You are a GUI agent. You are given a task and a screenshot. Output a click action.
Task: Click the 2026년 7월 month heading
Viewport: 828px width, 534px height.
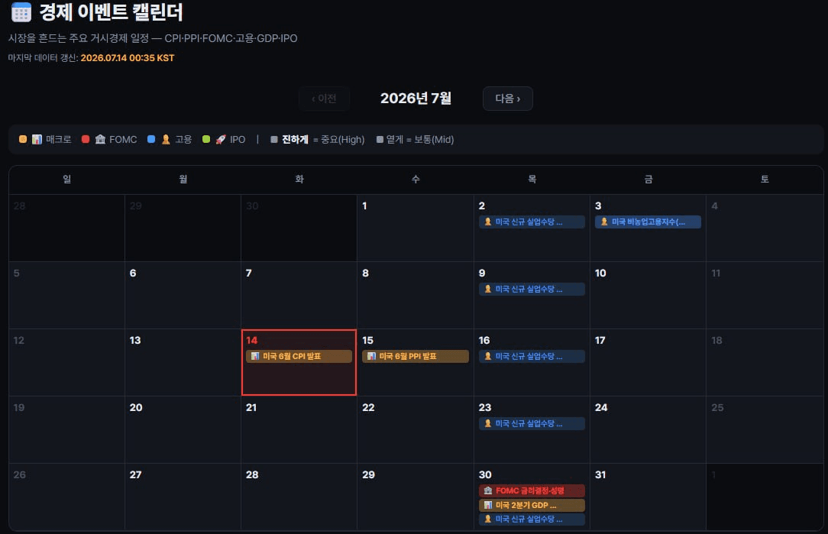(x=416, y=99)
